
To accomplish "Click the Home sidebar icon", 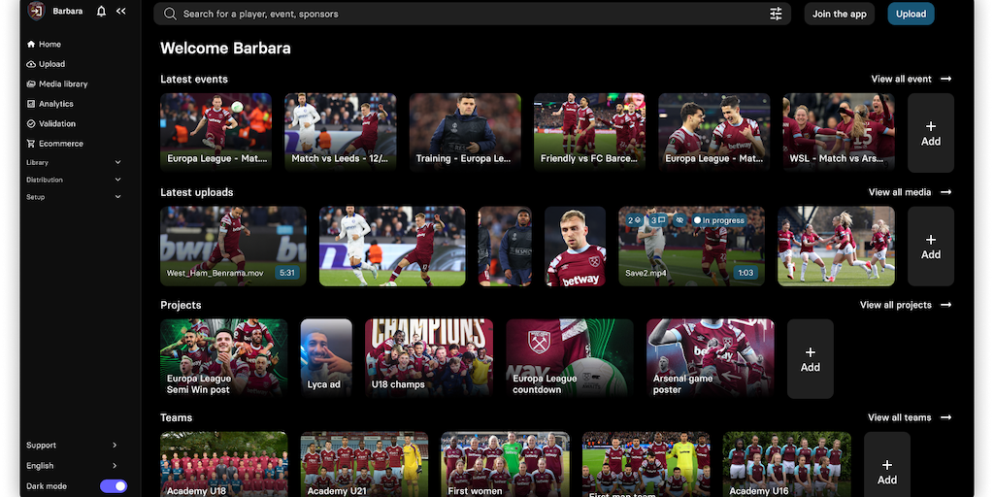I will point(31,45).
